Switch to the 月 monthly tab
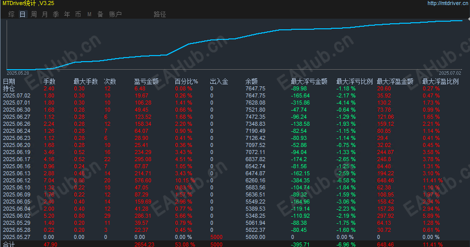This screenshot has height=247, width=470. [44, 14]
